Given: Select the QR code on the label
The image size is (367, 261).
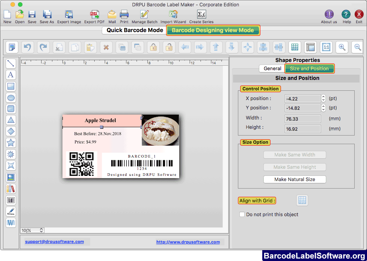Looking at the screenshot, I should 82,164.
